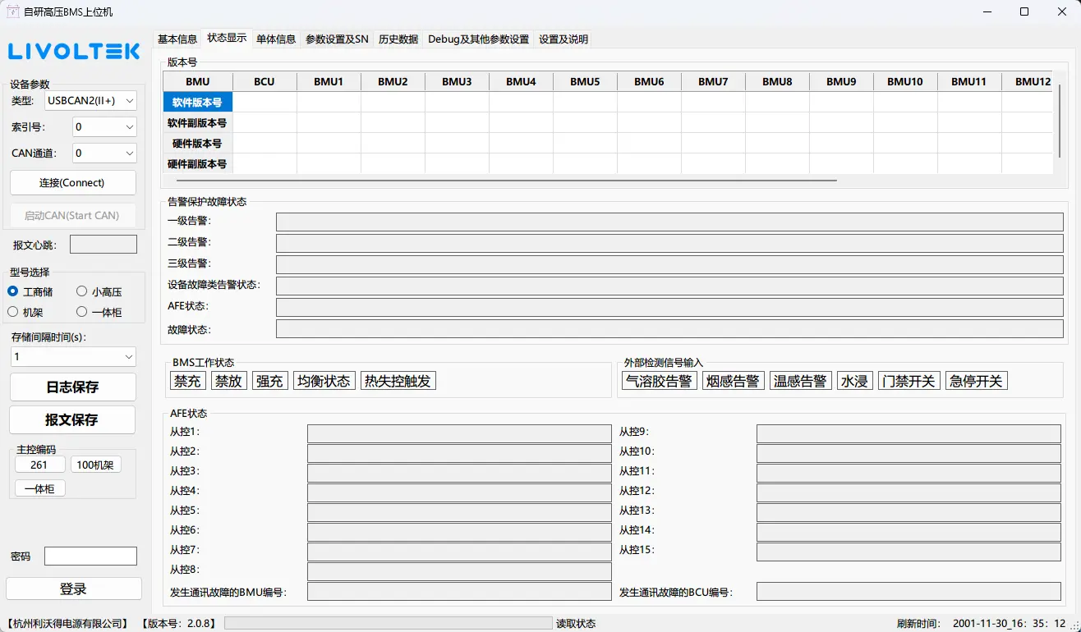This screenshot has width=1081, height=632.
Task: Click the BMU11 column header
Action: point(969,82)
